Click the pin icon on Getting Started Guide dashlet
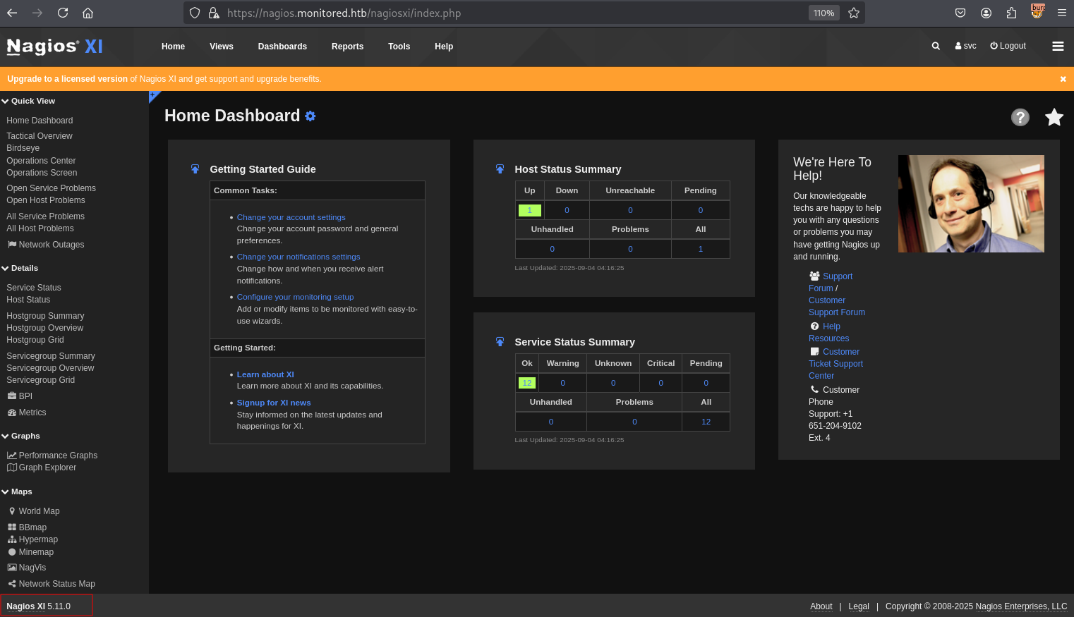The width and height of the screenshot is (1074, 617). (x=195, y=169)
